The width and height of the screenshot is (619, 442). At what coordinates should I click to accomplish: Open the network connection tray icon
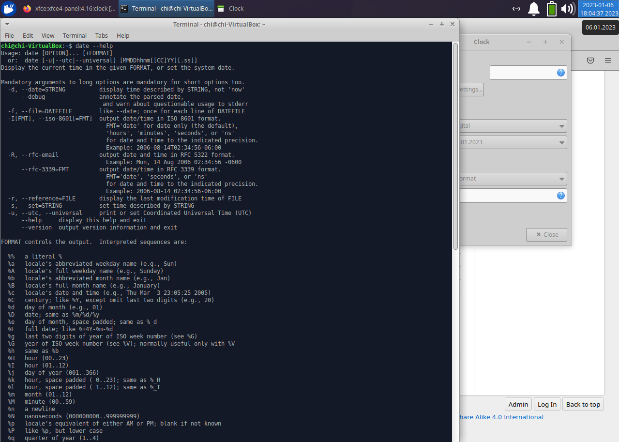516,8
